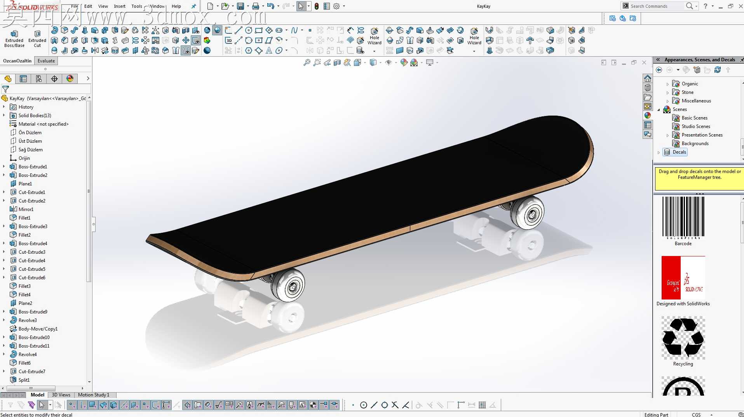Click the Print icon in the top toolbar
The height and width of the screenshot is (417, 744).
point(255,6)
